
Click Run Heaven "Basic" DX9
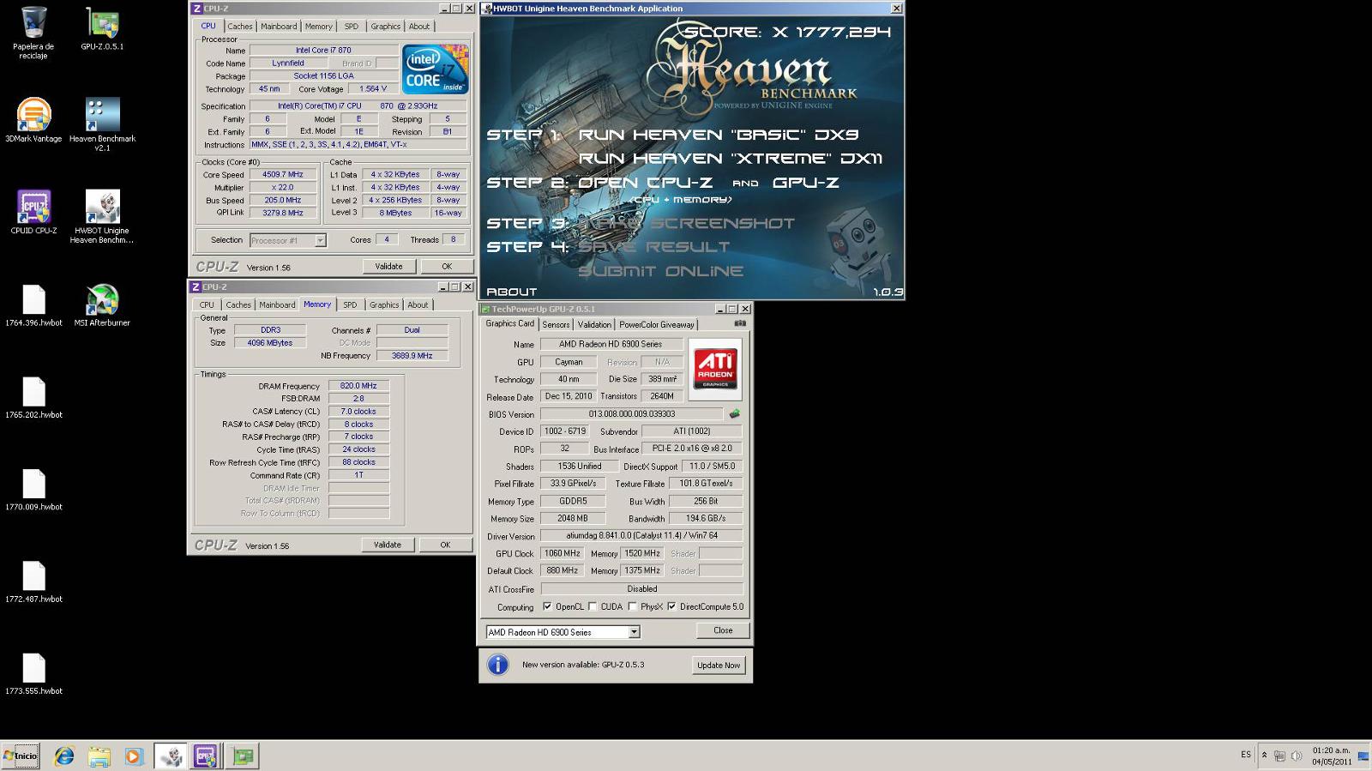[719, 135]
